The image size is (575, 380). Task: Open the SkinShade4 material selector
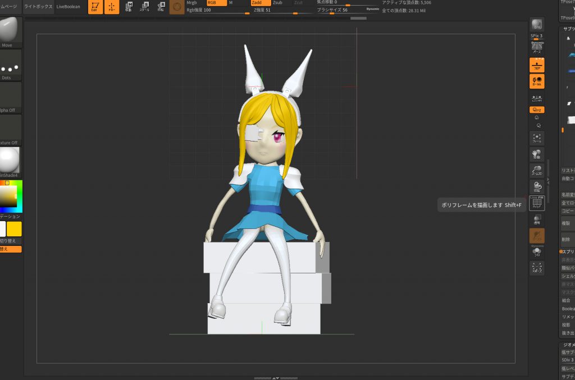click(10, 162)
